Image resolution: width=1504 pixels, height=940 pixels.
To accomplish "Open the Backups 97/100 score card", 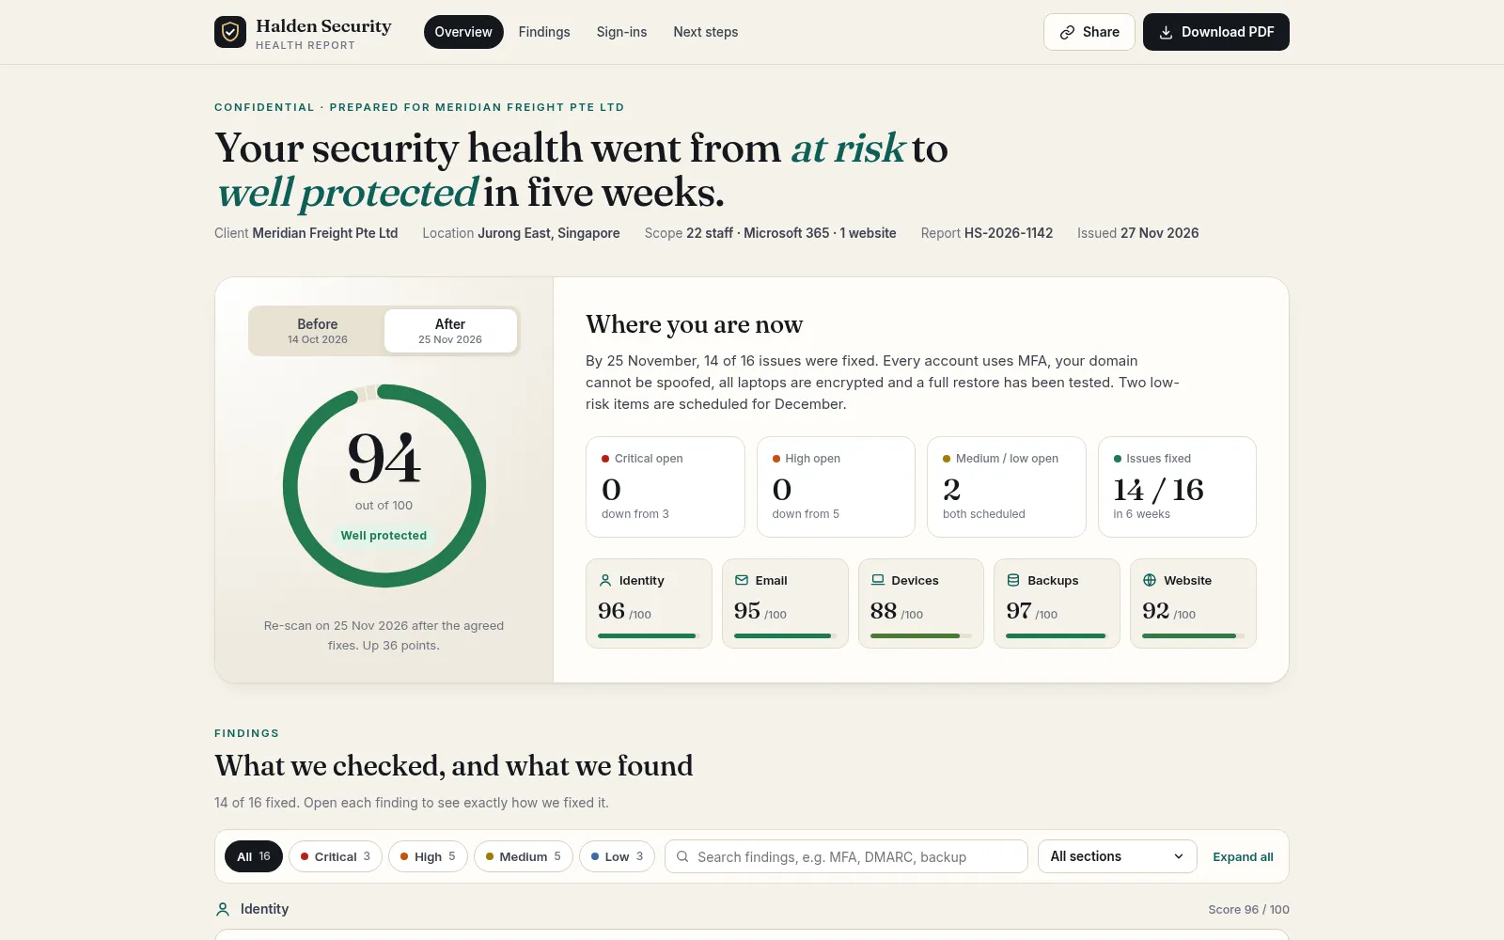I will (x=1057, y=603).
